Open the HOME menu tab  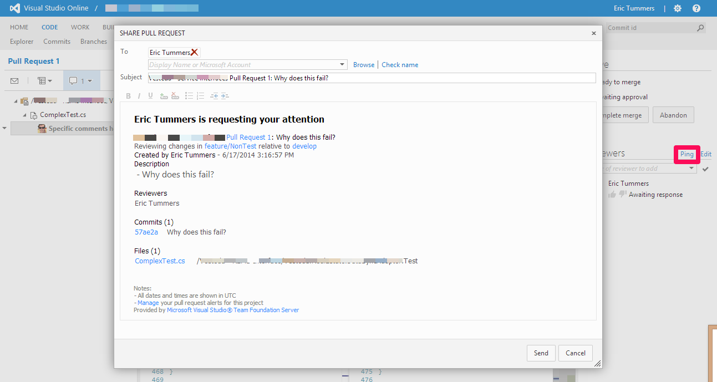point(19,27)
